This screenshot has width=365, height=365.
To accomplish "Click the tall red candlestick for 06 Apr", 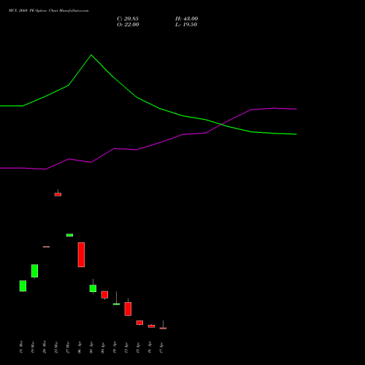I will pos(81,255).
